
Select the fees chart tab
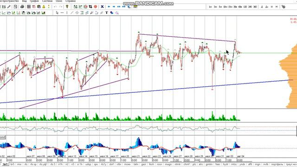point(218,164)
